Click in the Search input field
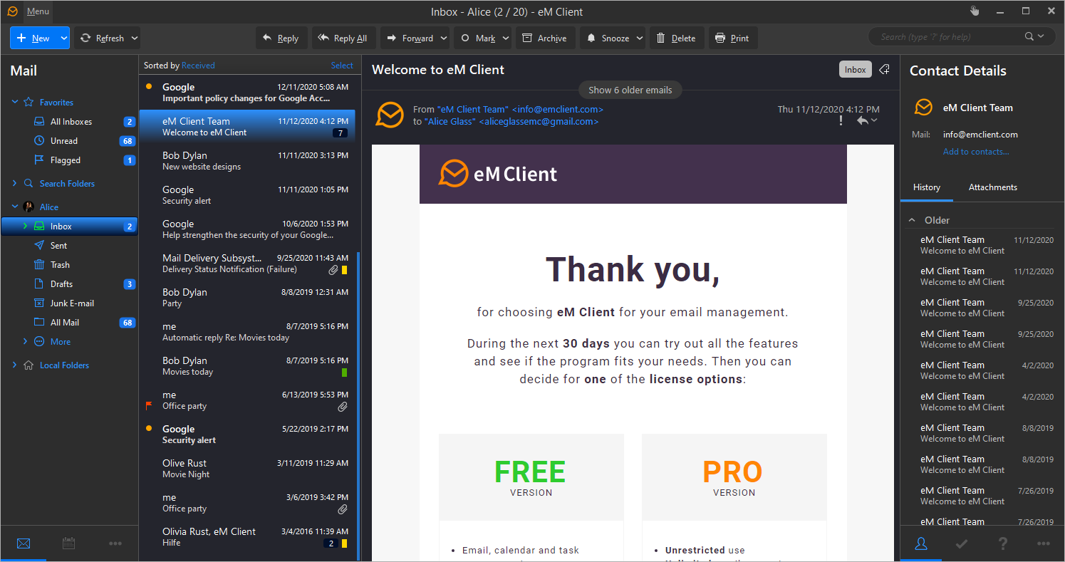This screenshot has height=562, width=1065. click(947, 37)
